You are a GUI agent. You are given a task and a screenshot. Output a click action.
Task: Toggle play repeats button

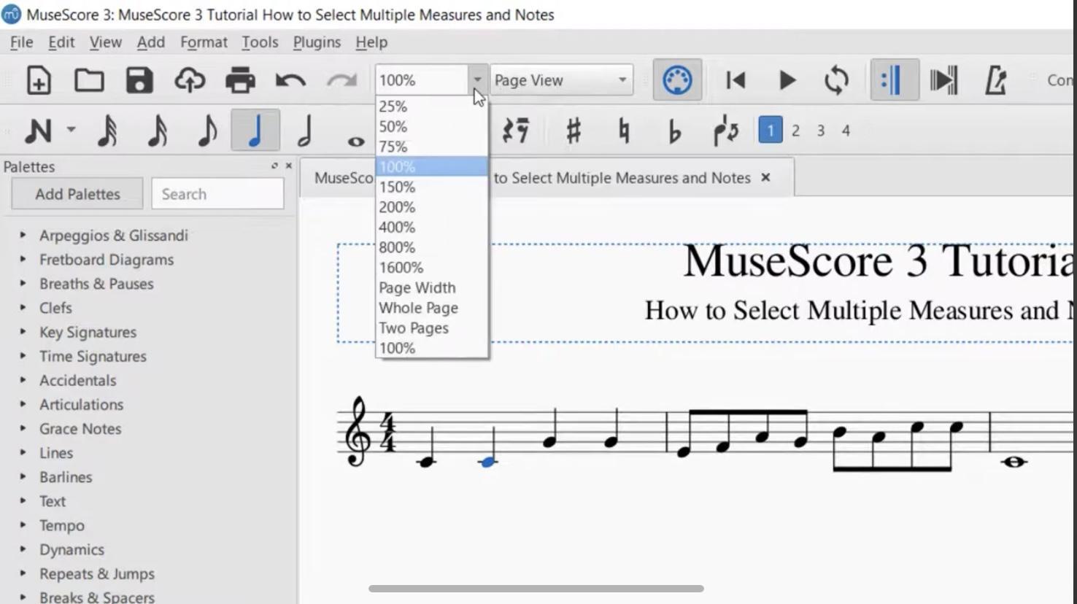pyautogui.click(x=894, y=80)
